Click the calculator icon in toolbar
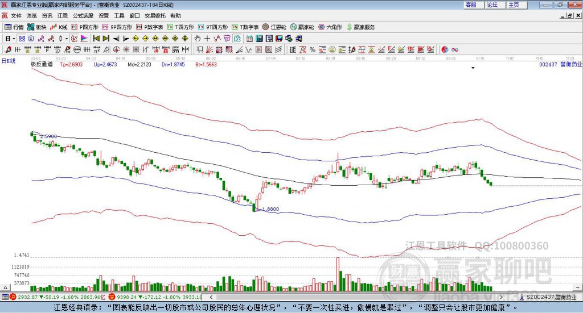 pyautogui.click(x=259, y=39)
